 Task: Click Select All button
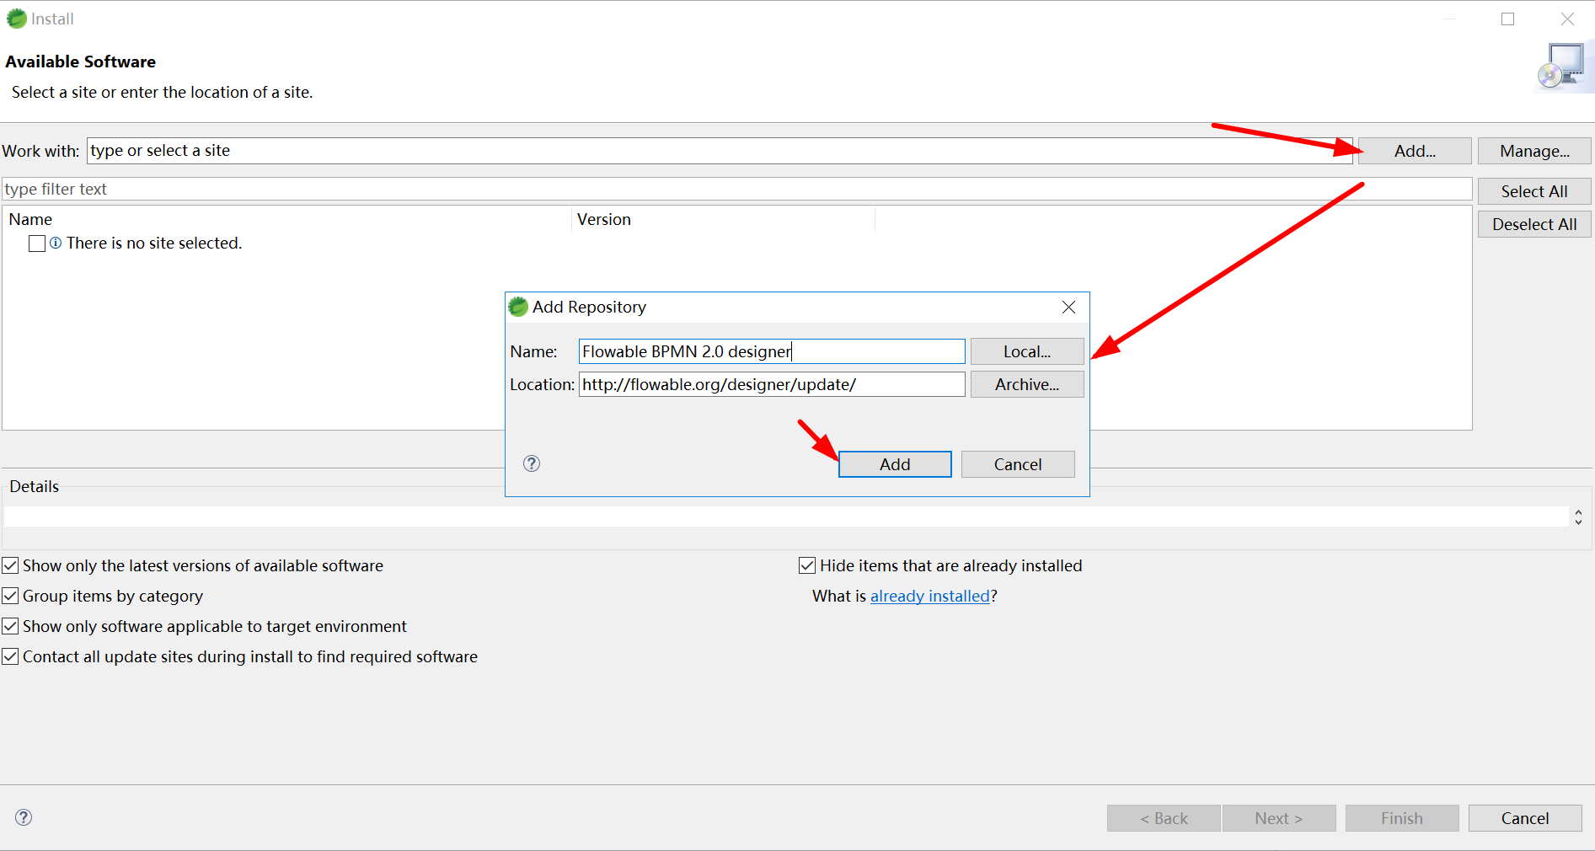pos(1534,191)
